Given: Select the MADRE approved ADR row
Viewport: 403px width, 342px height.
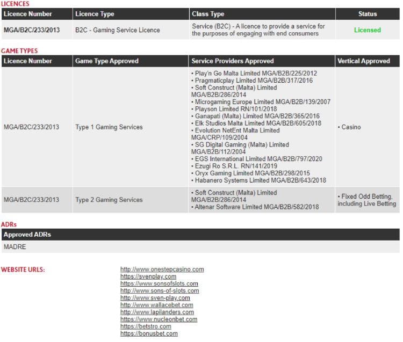Looking at the screenshot, I should coord(200,247).
